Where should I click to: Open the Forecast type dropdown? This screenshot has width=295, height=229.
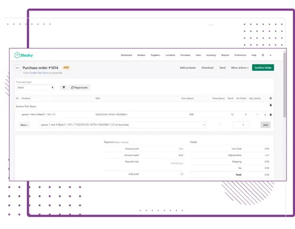pyautogui.click(x=35, y=87)
